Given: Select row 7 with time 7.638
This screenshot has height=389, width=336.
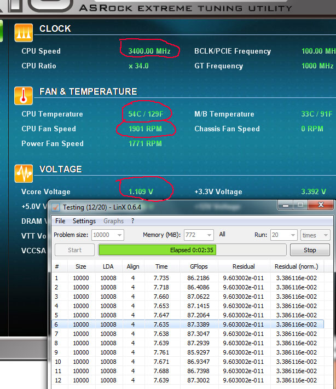Looking at the screenshot, I should coord(188,334).
